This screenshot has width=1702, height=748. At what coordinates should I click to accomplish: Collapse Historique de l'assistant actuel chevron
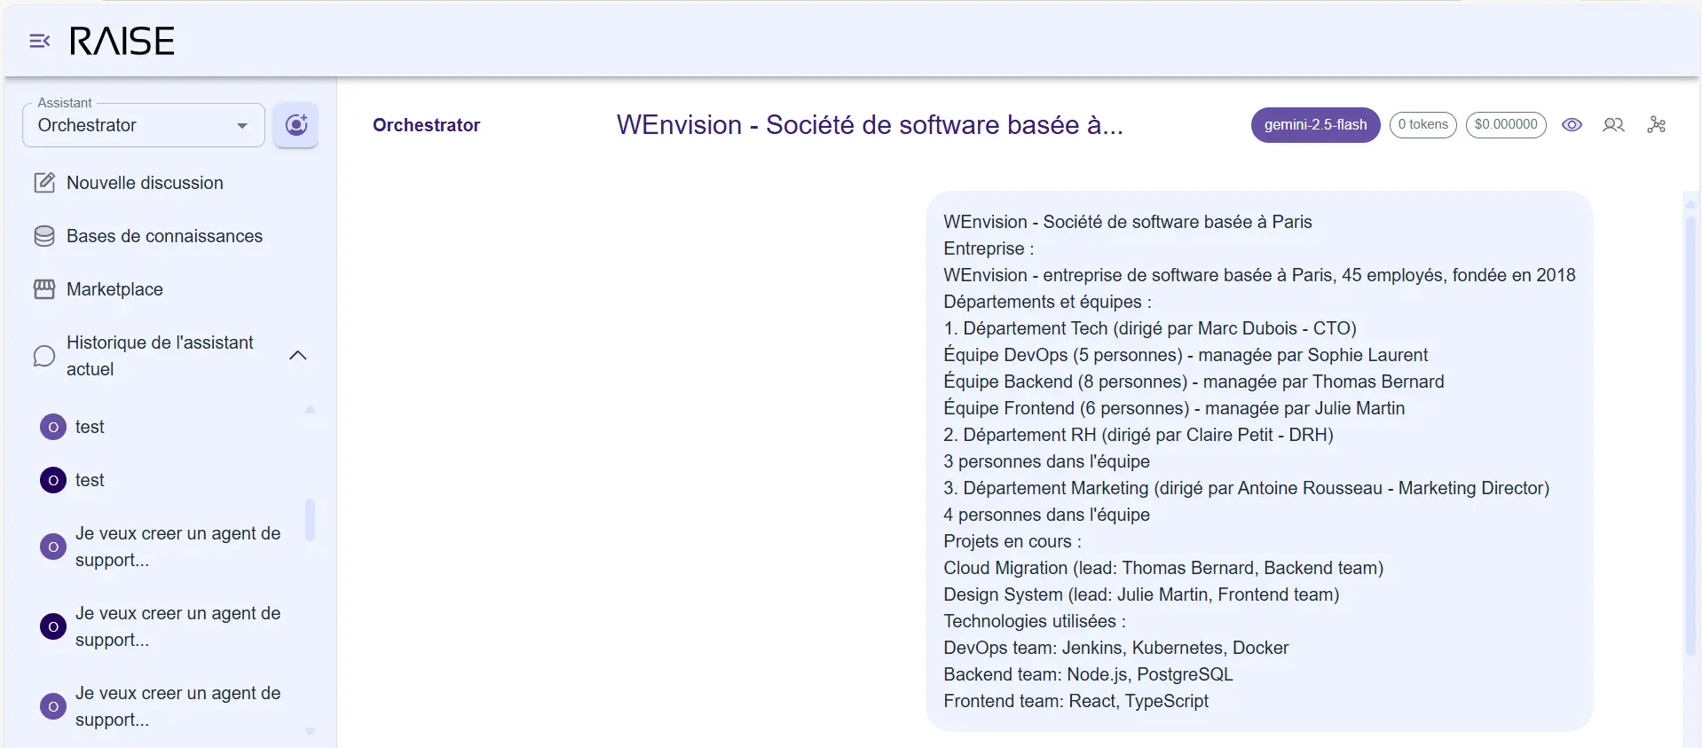click(298, 356)
